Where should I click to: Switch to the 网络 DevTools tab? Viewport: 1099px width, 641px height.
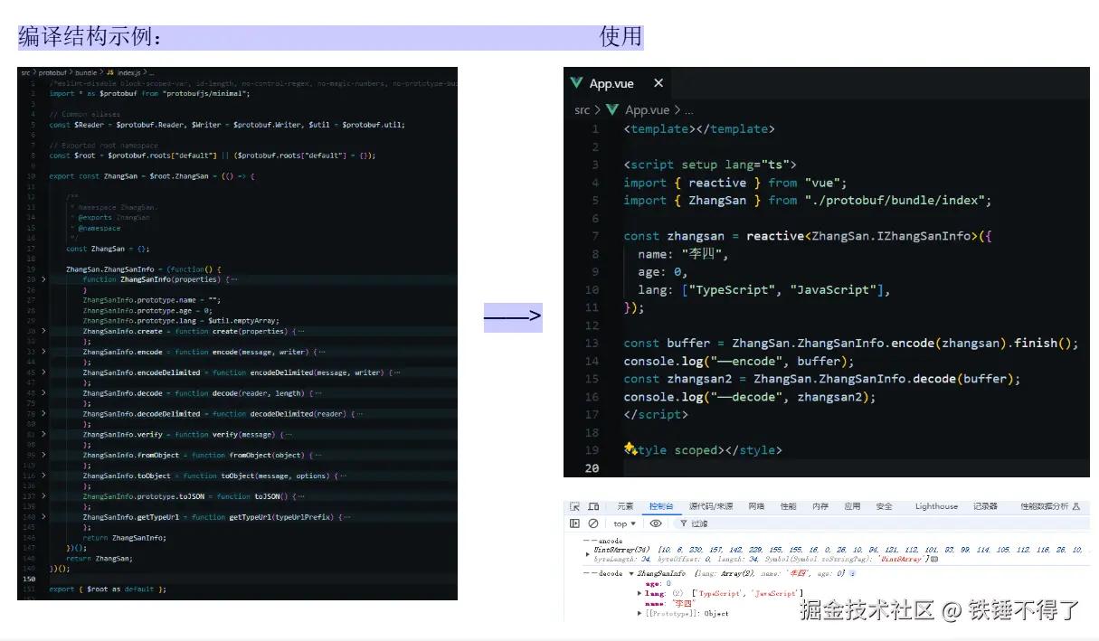[x=756, y=506]
